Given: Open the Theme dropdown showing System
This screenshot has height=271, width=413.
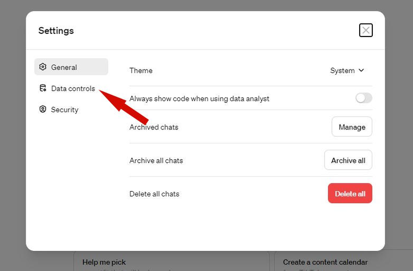Looking at the screenshot, I should pyautogui.click(x=347, y=70).
